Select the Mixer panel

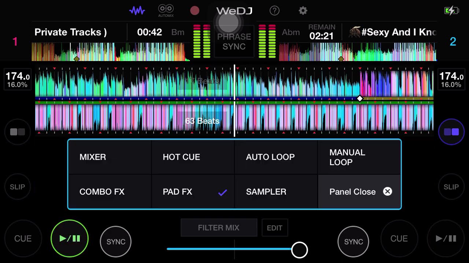pos(110,157)
